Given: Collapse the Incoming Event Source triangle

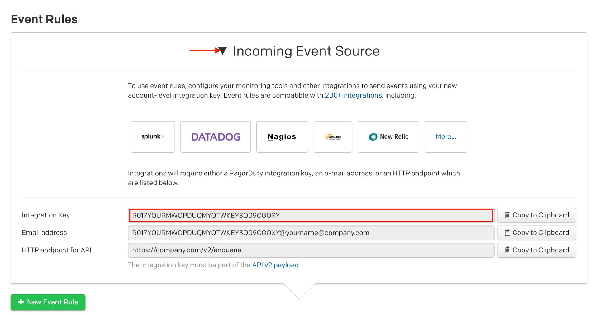Looking at the screenshot, I should [222, 50].
